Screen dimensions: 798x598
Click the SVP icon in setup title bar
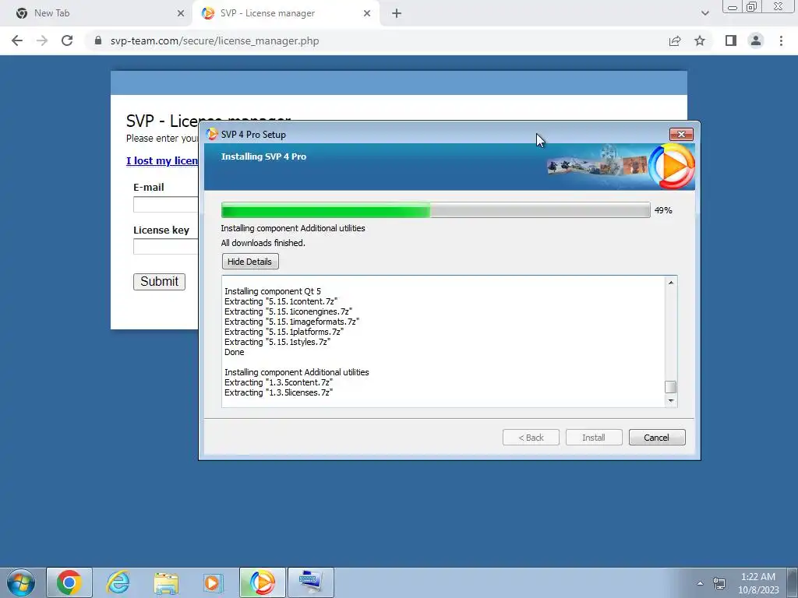[211, 134]
